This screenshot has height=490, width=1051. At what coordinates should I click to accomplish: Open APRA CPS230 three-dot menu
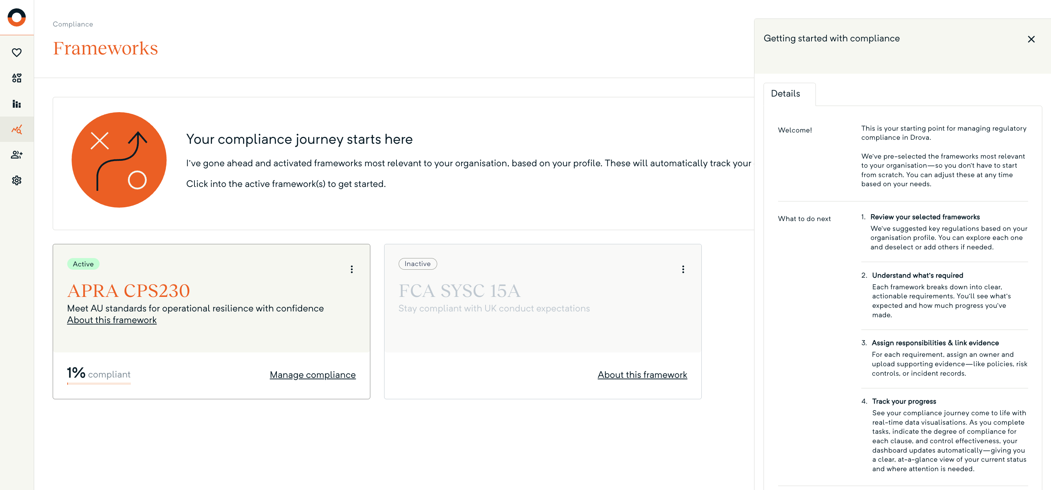click(352, 269)
